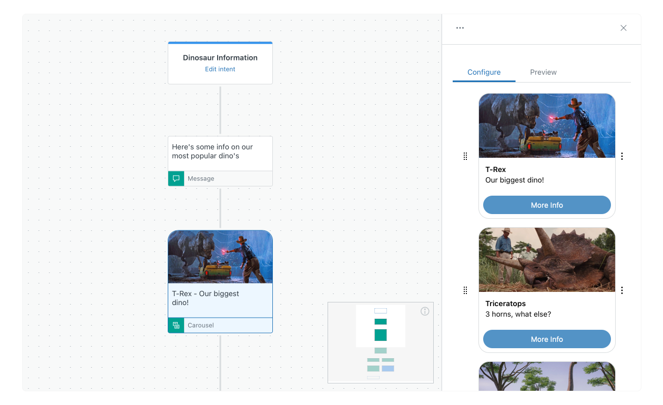Click the 'Message' node label
Image resolution: width=663 pixels, height=405 pixels.
click(x=201, y=179)
